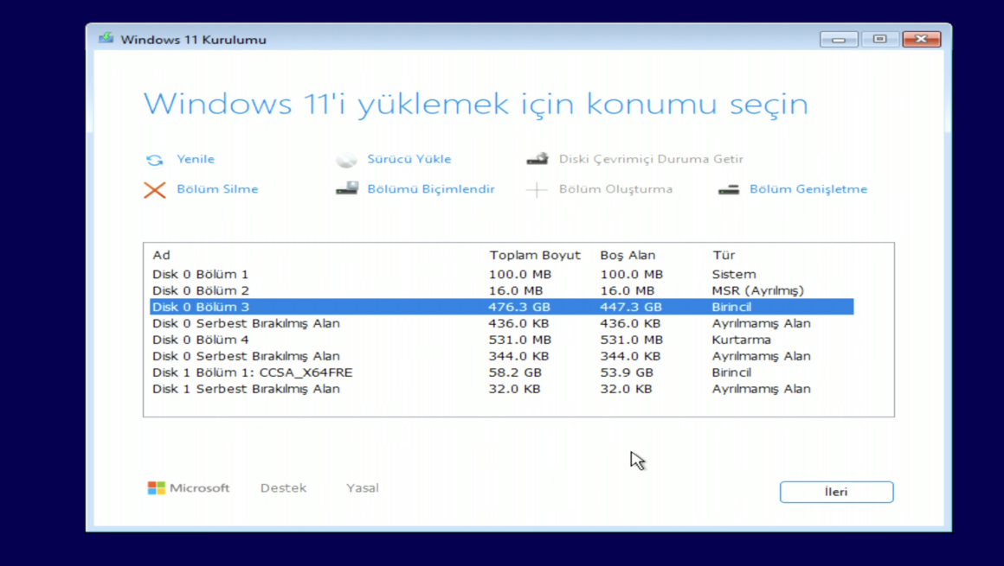Click the Bölümü Biçimlendir drive icon
The width and height of the screenshot is (1004, 566).
point(347,188)
